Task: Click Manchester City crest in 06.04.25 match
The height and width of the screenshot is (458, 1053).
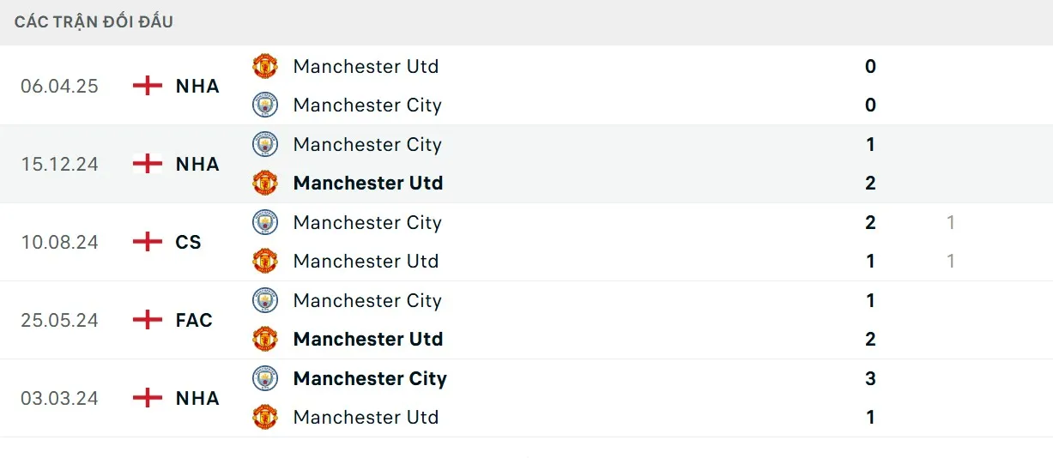Action: (x=265, y=105)
